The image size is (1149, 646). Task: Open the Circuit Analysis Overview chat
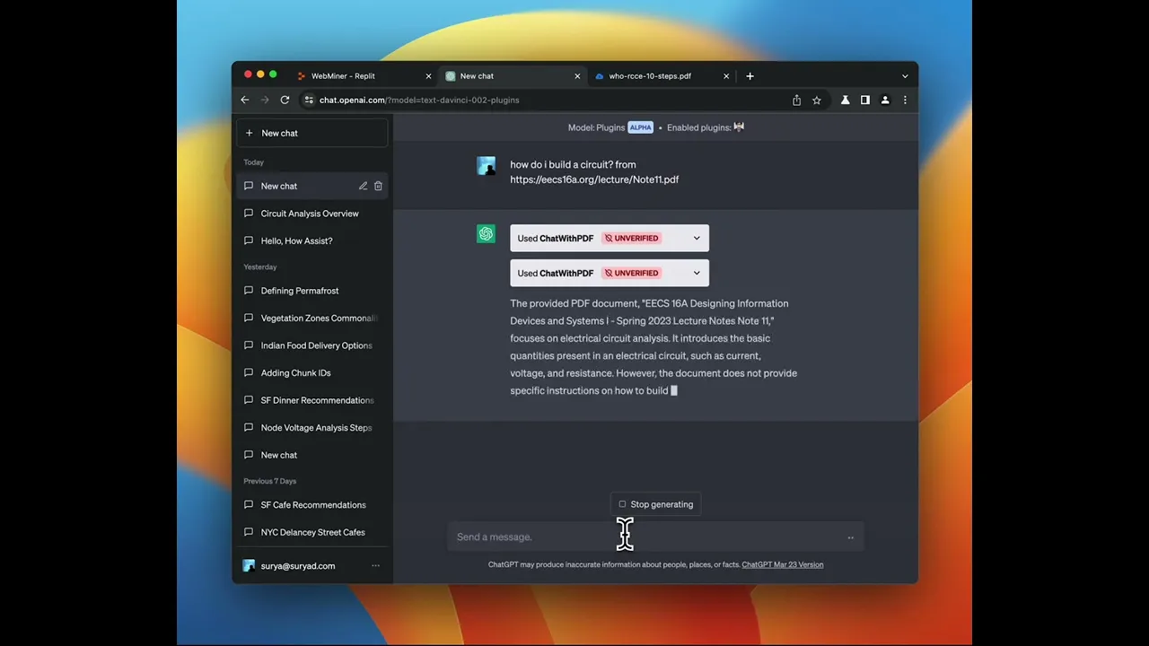[x=312, y=214]
